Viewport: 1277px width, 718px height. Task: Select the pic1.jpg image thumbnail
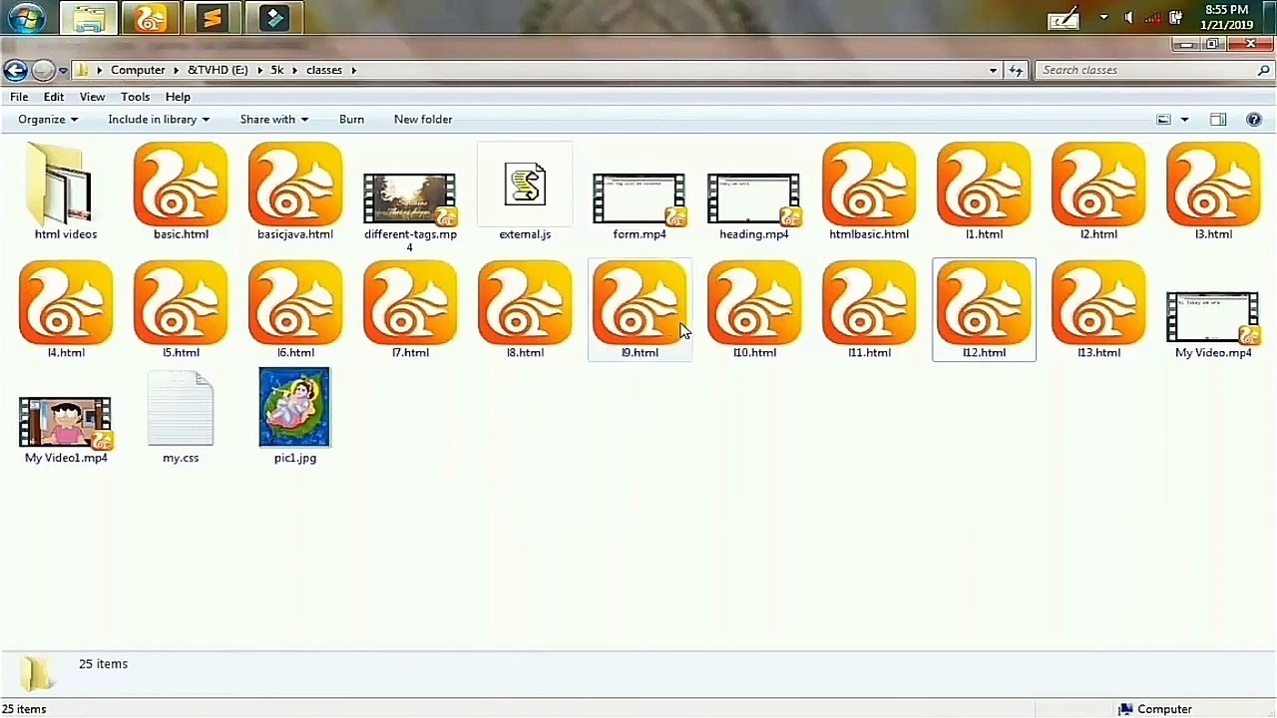[x=294, y=407]
